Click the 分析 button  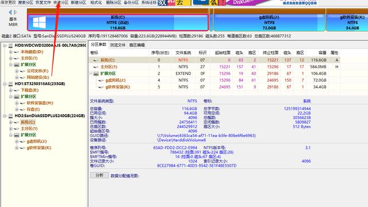99,175
